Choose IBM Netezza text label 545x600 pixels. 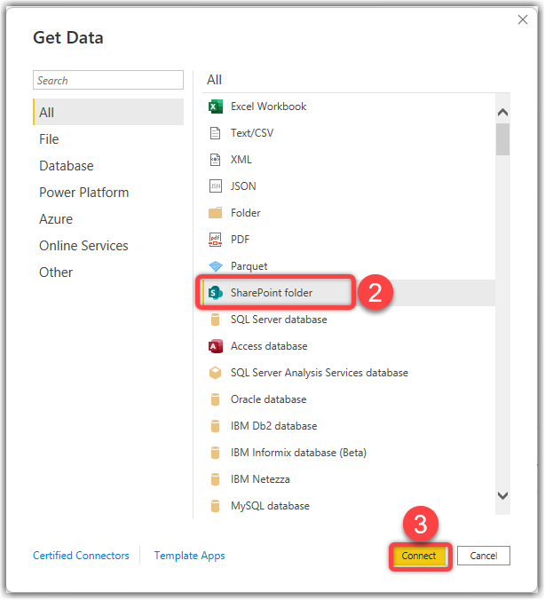[260, 479]
